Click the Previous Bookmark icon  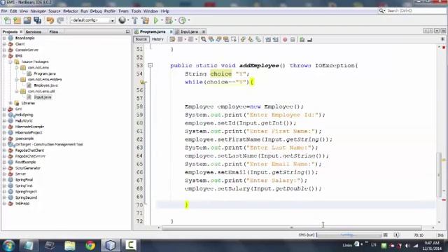click(x=243, y=39)
